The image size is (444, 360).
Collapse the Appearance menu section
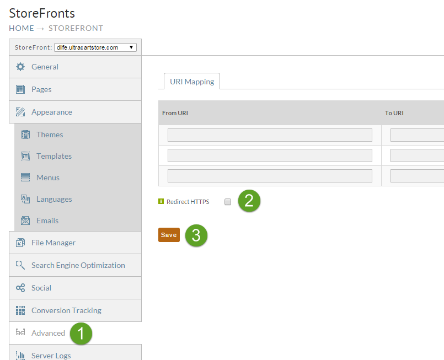pos(76,112)
